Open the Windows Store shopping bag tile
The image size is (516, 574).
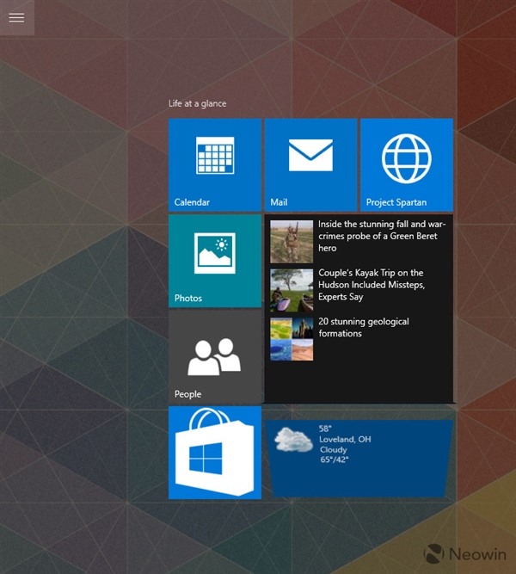[x=215, y=453]
